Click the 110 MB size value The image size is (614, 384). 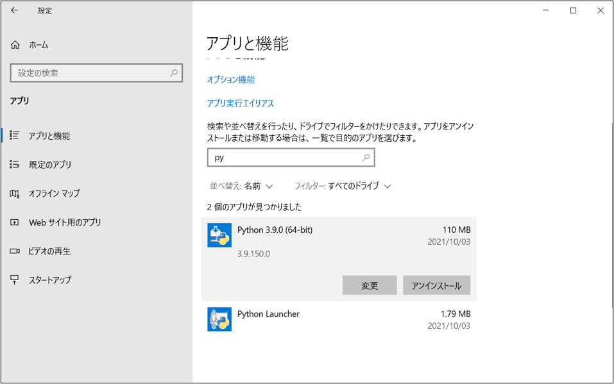(x=457, y=230)
